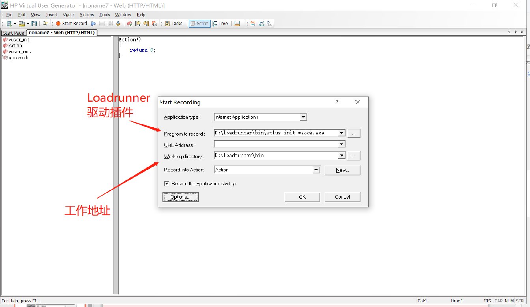Open the View menu
530x307 pixels.
[x=35, y=15]
